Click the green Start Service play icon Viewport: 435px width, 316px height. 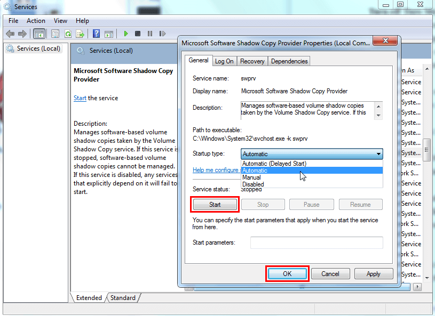point(125,34)
